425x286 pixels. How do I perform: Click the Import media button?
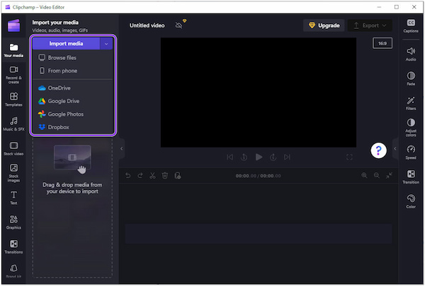(x=66, y=44)
